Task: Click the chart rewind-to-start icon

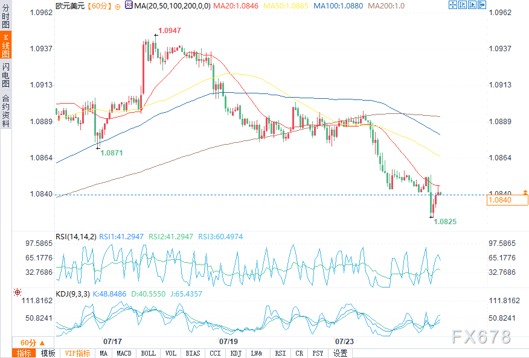Action: 463,5
